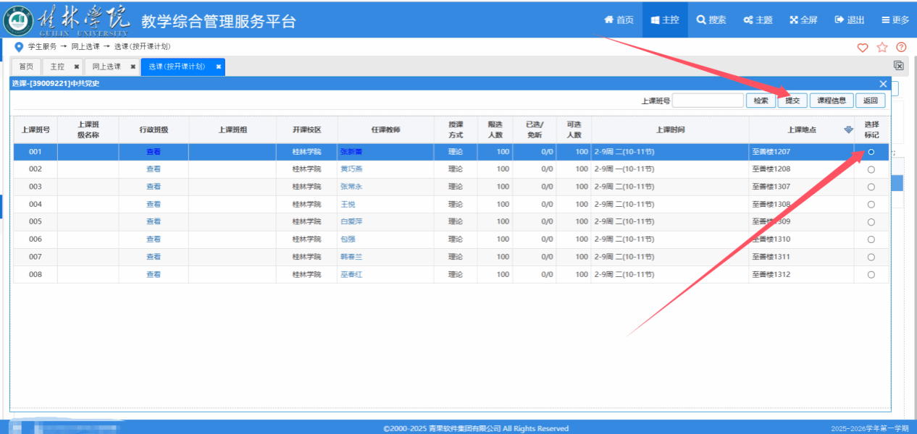Click the close-all-tabs icon at right
The height and width of the screenshot is (434, 917).
(x=899, y=66)
